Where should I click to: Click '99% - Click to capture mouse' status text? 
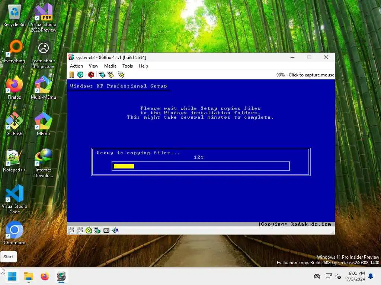pos(305,75)
